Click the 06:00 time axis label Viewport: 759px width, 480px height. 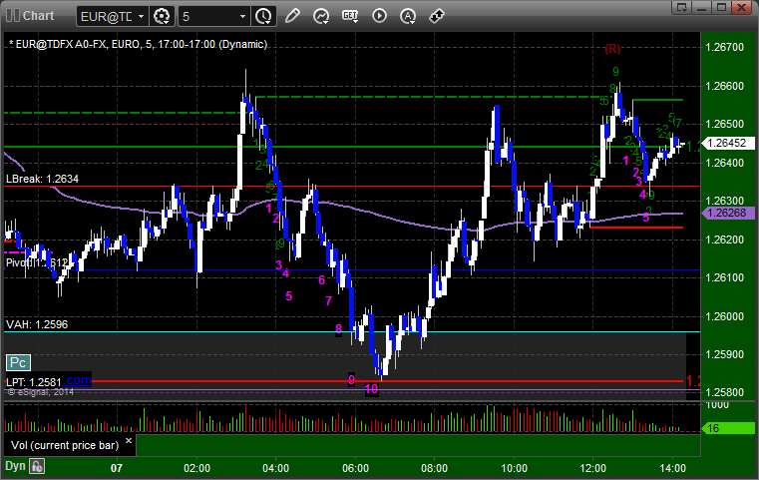(x=355, y=468)
